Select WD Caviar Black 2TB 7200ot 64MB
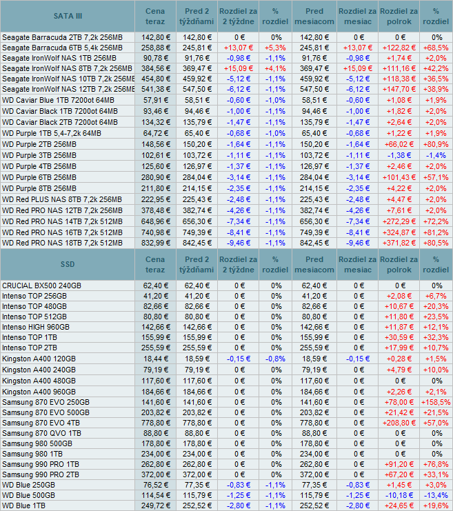Viewport: 453px width, 511px height. pyautogui.click(x=59, y=123)
